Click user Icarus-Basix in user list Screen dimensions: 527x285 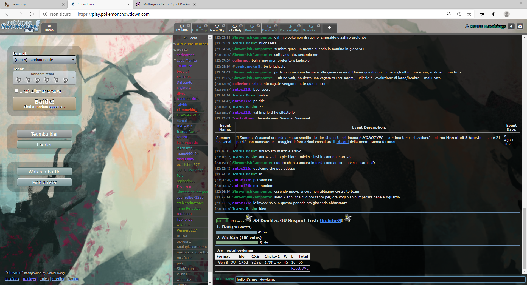click(x=187, y=132)
